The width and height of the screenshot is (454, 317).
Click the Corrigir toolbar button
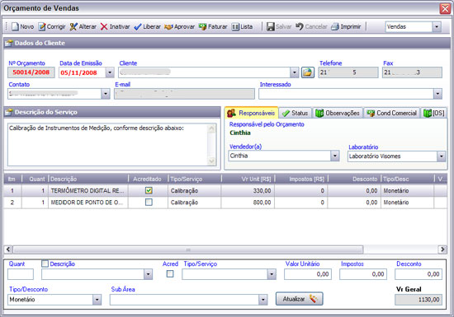tap(52, 26)
